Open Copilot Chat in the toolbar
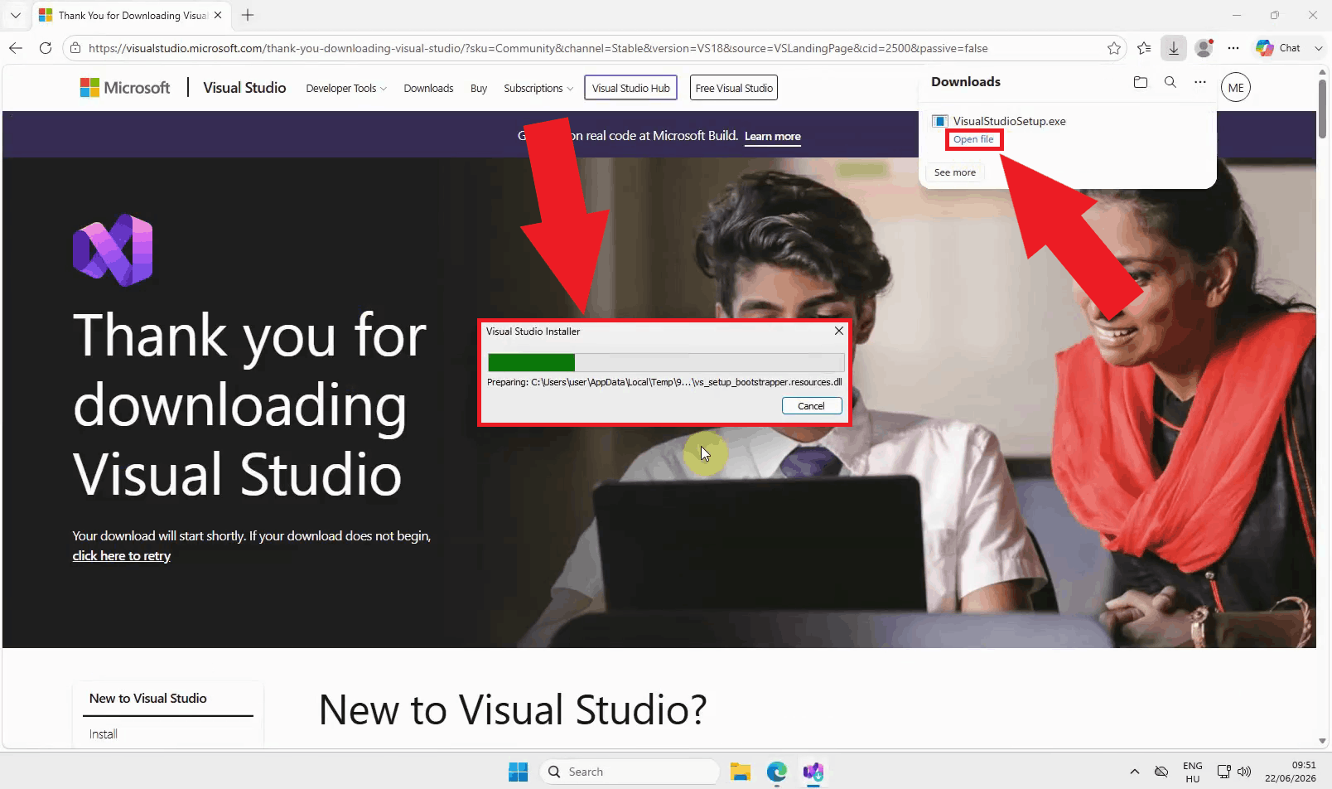 (1277, 48)
